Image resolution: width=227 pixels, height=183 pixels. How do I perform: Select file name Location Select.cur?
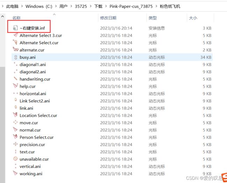(x=38, y=116)
